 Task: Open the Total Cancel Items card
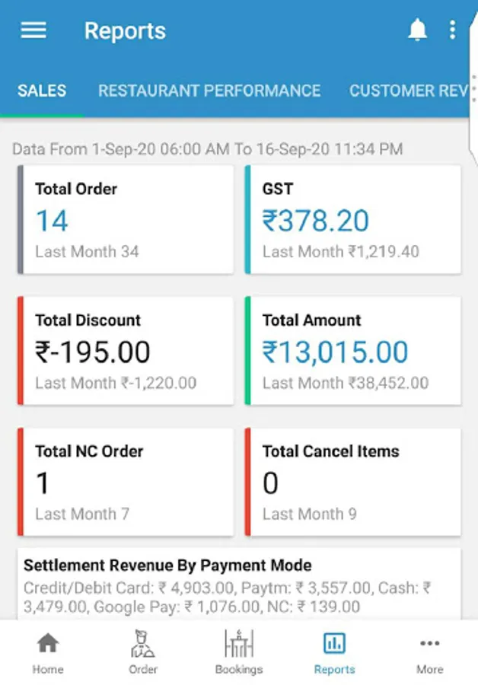click(353, 482)
